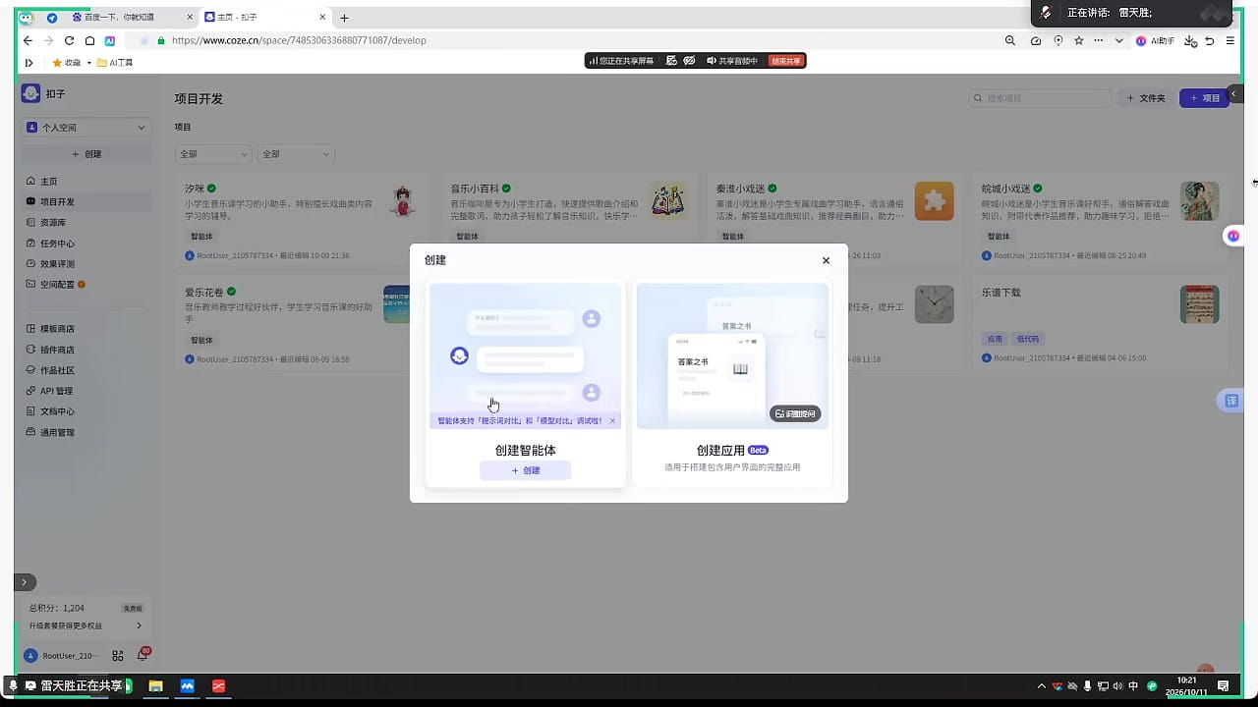
Task: Click the browser back arrow
Action: coord(26,40)
